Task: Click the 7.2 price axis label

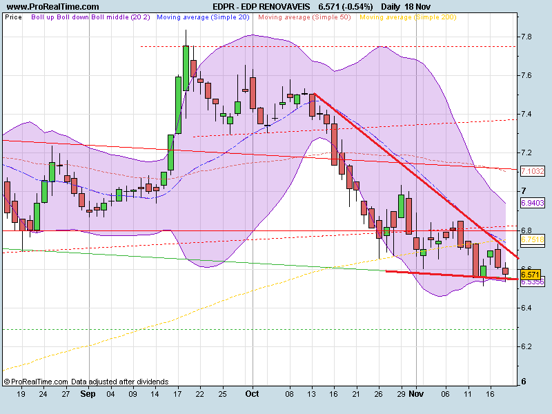Action: (x=526, y=152)
